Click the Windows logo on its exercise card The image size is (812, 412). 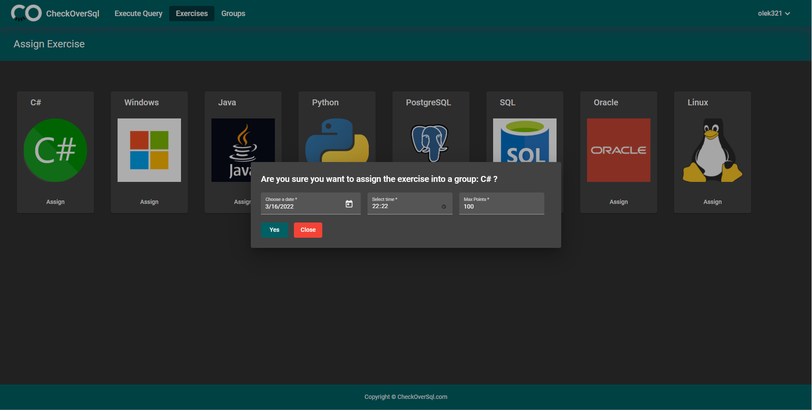coord(149,150)
